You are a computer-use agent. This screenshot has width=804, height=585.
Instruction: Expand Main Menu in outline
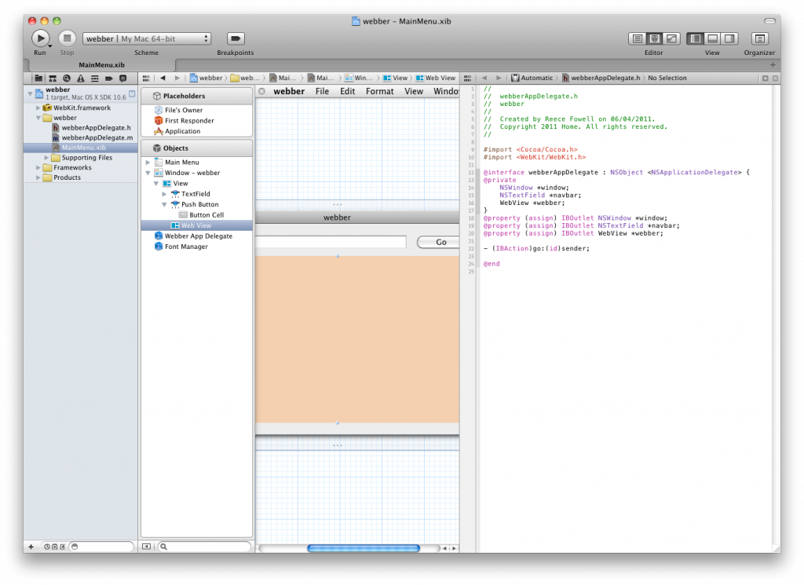pos(148,162)
